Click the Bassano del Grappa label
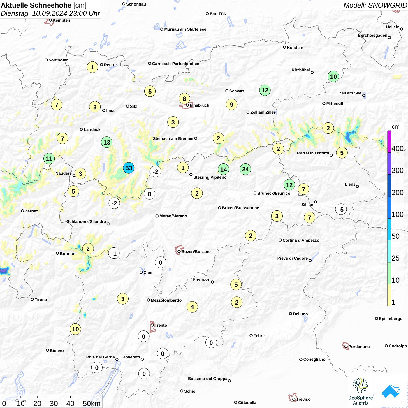The width and height of the screenshot is (408, 408). pyautogui.click(x=207, y=379)
